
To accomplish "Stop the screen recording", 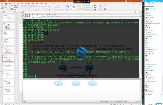I will 85,1.
